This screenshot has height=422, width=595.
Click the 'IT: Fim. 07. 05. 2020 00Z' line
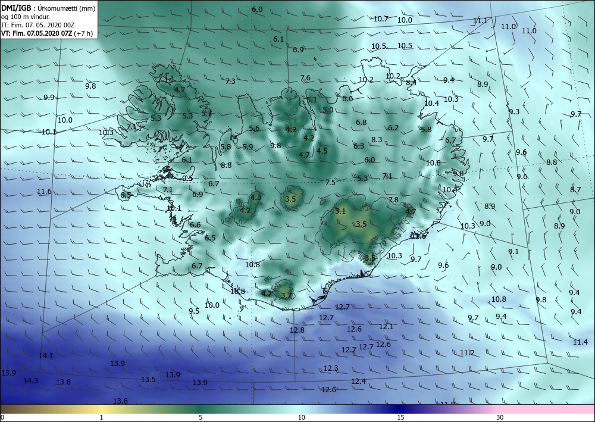(38, 25)
